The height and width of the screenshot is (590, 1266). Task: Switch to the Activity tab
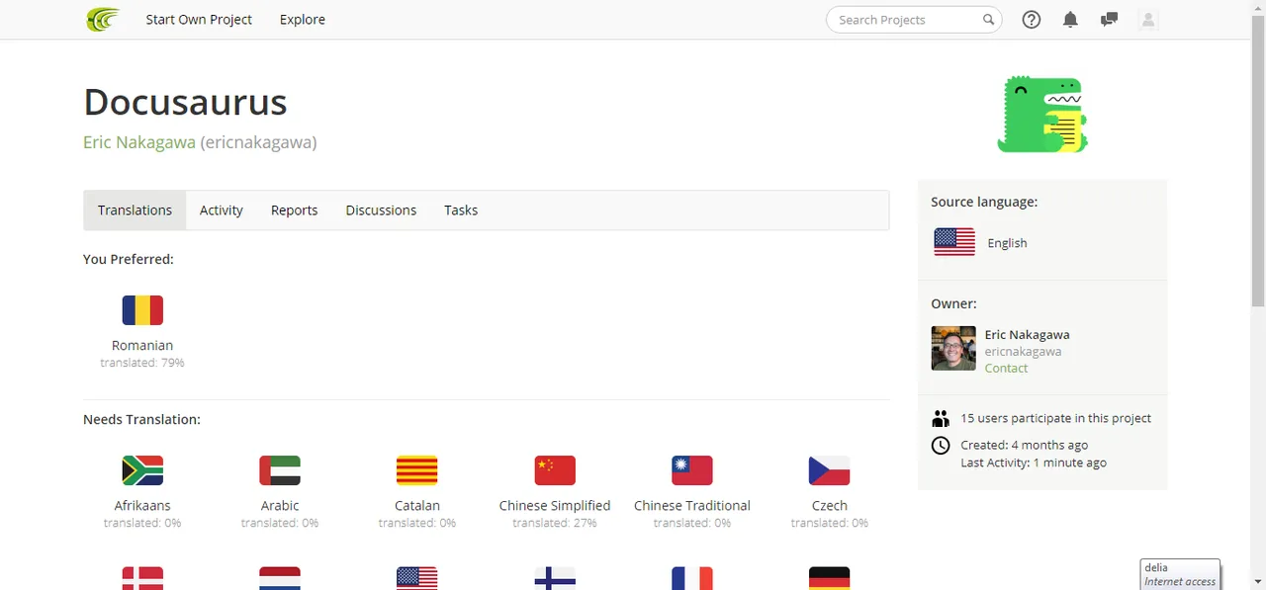coord(222,211)
